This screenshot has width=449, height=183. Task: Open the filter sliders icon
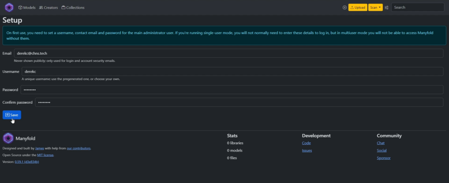coord(387,7)
